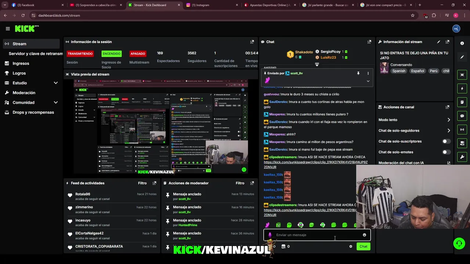Expand the Comunidad sidebar section
Image resolution: width=470 pixels, height=264 pixels.
(x=56, y=103)
